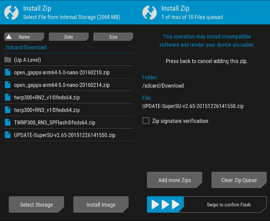Select UPDATE-SuperSU-v2.65-20151226141550.zip in file list
This screenshot has height=221, width=270.
(x=69, y=135)
